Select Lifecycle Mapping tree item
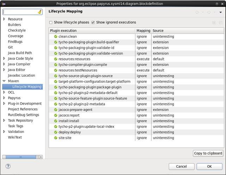This screenshot has height=175, width=226. point(23,87)
